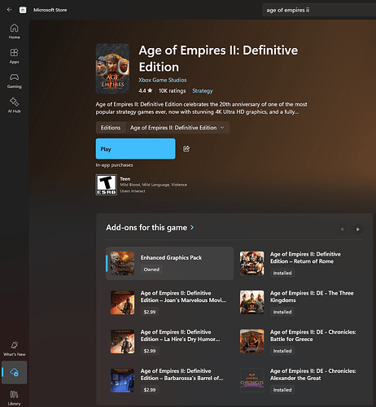Screen dimensions: 376x407
Task: Go back with the back arrow
Action: click(9, 10)
